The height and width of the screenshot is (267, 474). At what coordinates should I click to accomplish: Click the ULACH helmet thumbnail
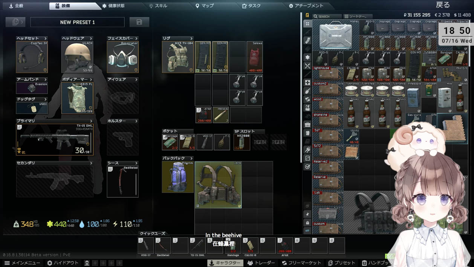pos(77,57)
